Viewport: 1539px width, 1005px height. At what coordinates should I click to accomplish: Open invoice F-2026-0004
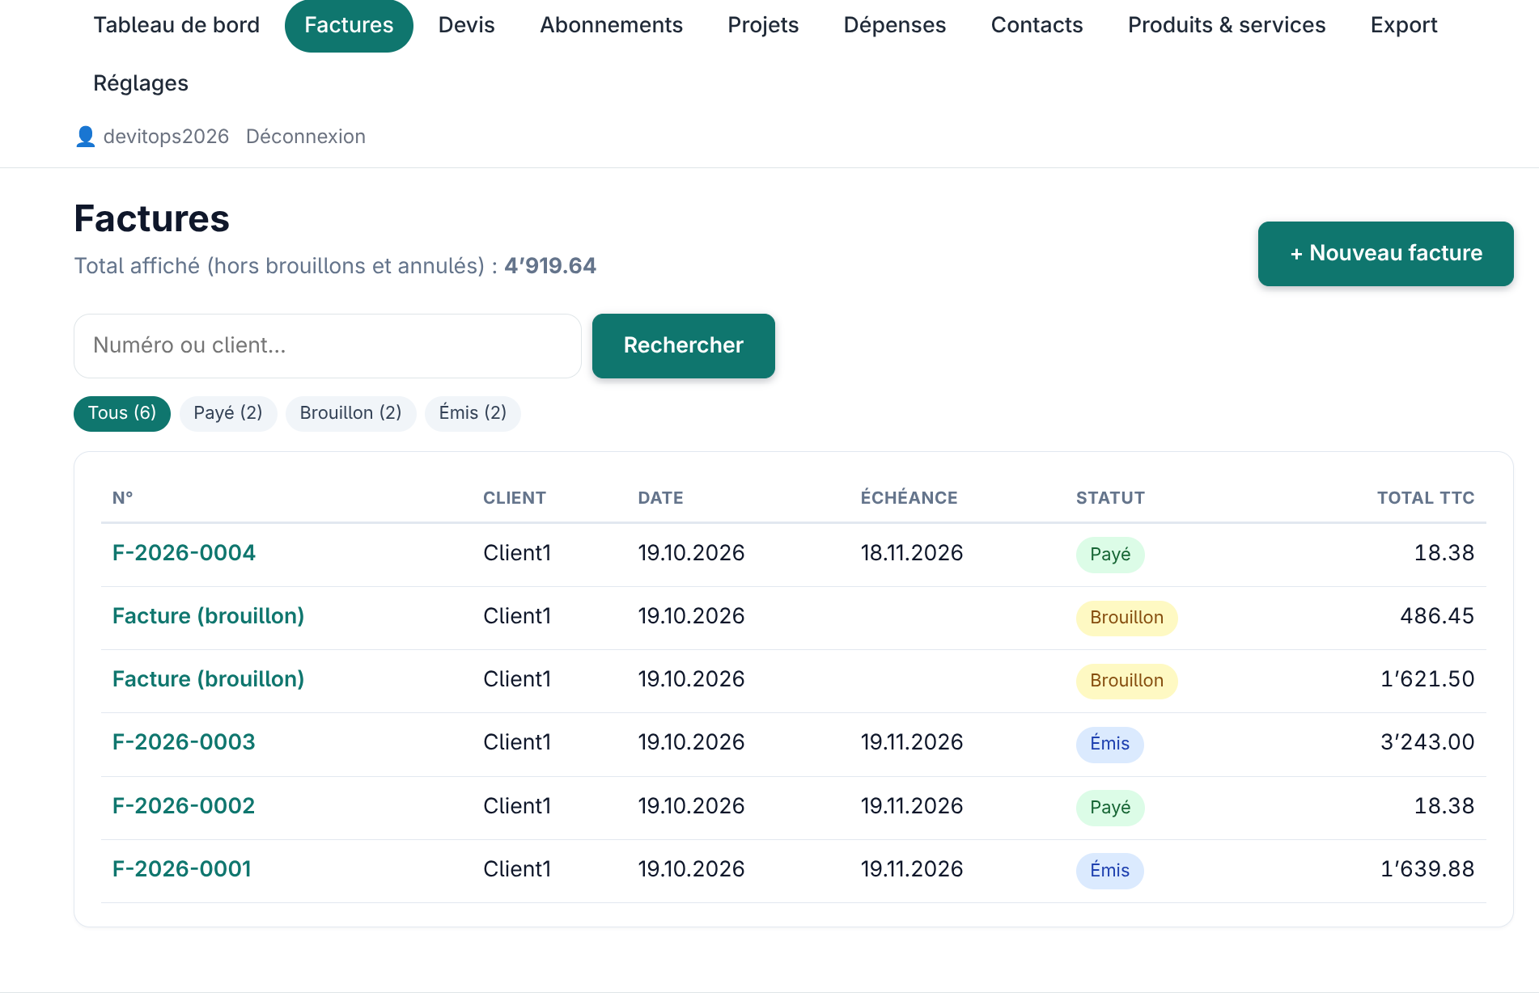(184, 553)
